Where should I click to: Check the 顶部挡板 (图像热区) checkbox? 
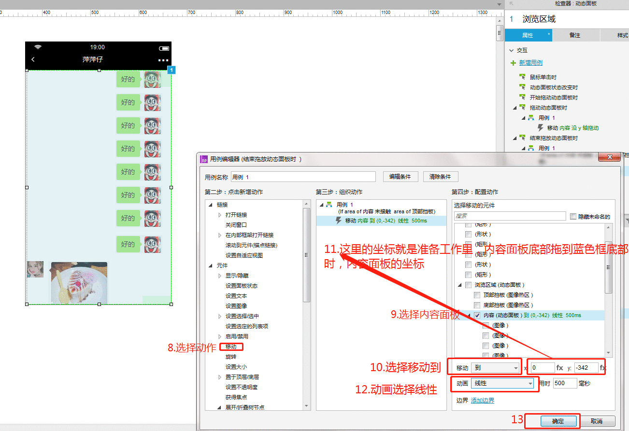pyautogui.click(x=477, y=295)
